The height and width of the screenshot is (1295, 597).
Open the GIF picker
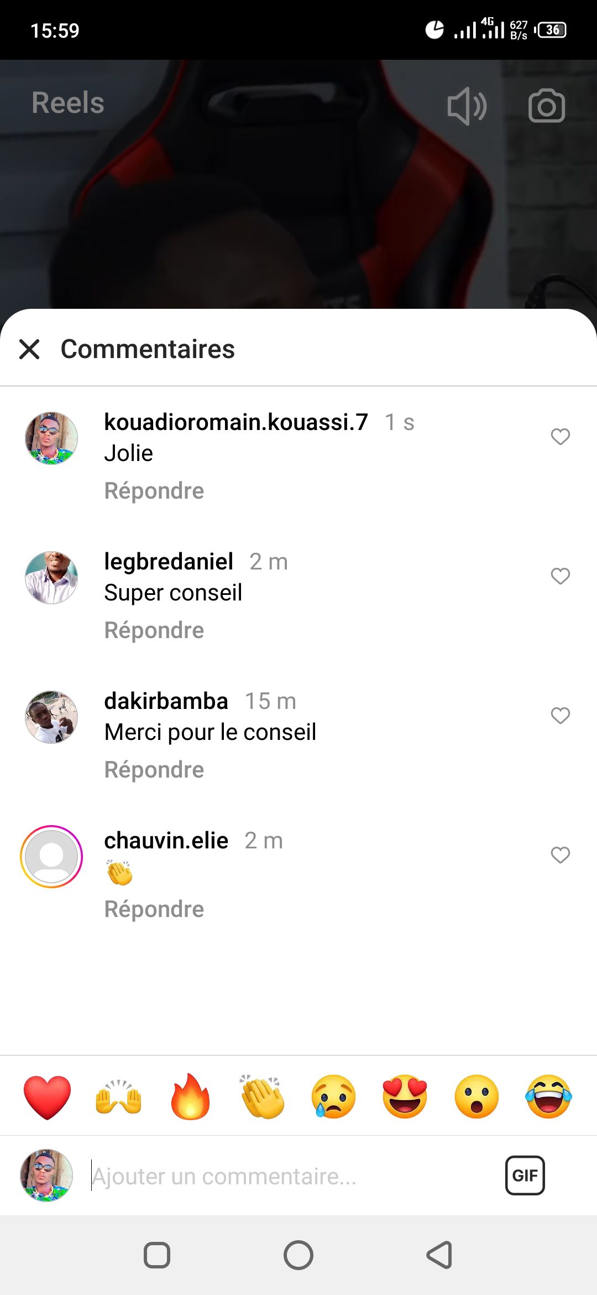[x=525, y=1175]
